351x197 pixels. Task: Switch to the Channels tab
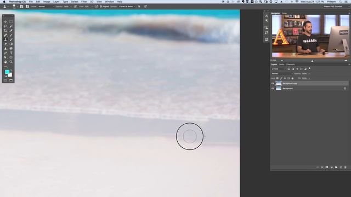pos(291,65)
